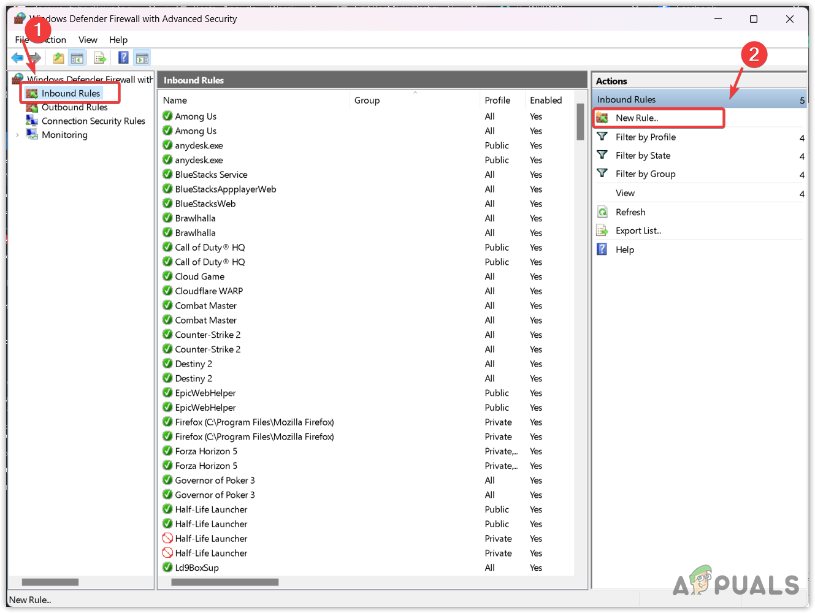Viewport: 815px width, 613px height.
Task: Open the Help menu in menu bar
Action: [118, 40]
